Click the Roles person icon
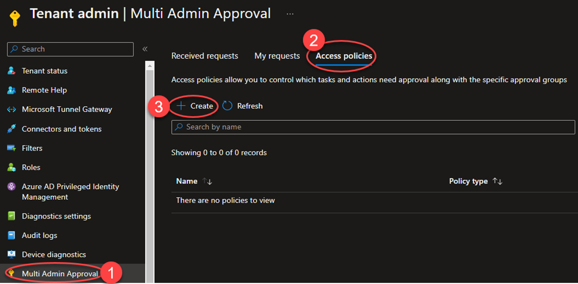This screenshot has height=284, width=578. coord(11,167)
